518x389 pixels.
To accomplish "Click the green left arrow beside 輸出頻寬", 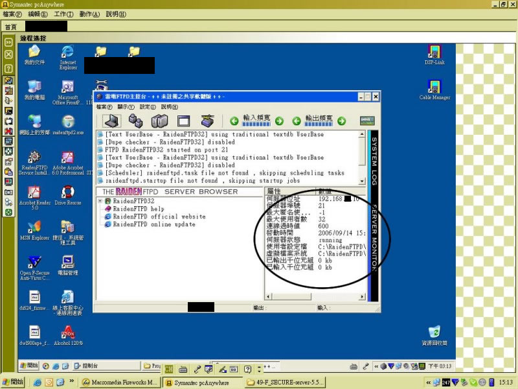I will tap(297, 121).
